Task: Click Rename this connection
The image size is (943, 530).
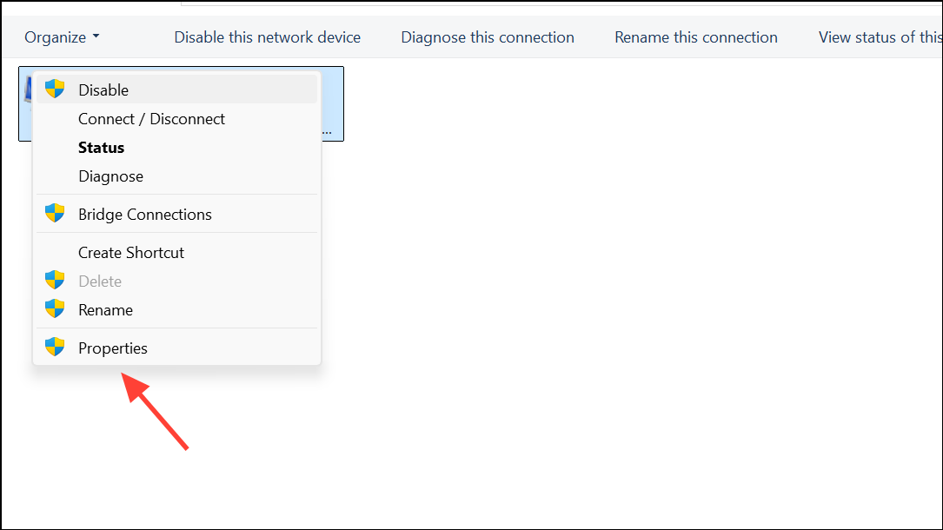Action: pos(695,36)
